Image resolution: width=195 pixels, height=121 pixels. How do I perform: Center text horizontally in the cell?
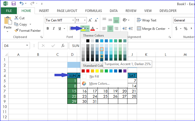tap(110, 28)
